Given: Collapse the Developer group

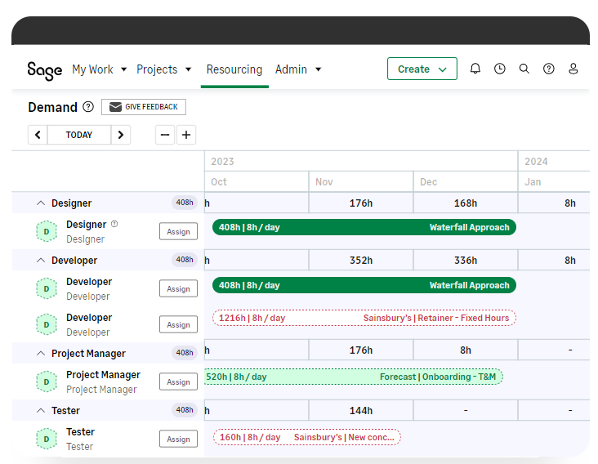Looking at the screenshot, I should pos(40,261).
